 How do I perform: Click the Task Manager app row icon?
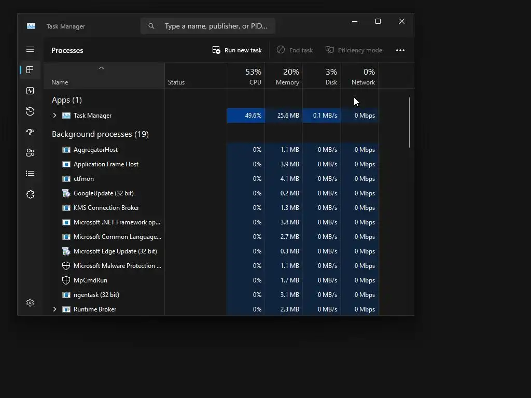[x=66, y=116]
